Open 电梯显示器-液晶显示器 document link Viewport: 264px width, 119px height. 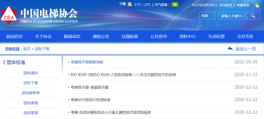89,87
